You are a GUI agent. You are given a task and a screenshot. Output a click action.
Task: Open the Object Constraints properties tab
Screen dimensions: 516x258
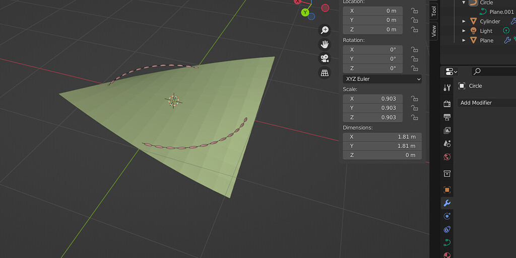(447, 229)
